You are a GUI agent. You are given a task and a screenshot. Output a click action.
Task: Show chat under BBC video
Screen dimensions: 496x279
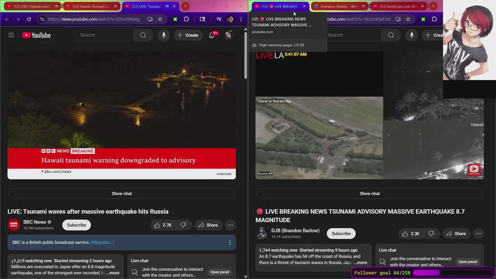pyautogui.click(x=122, y=193)
